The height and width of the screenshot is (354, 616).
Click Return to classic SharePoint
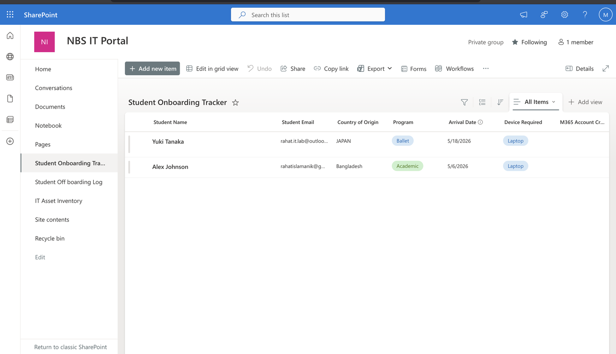[x=71, y=347]
